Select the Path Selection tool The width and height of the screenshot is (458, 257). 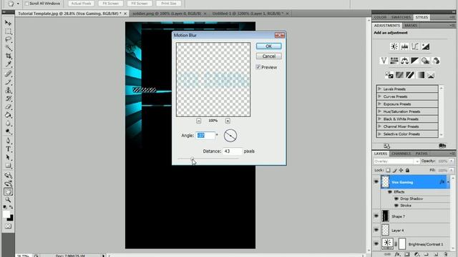[8, 157]
